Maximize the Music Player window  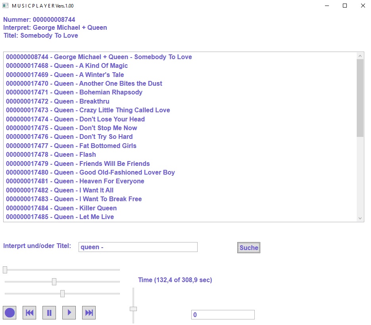[345, 6]
